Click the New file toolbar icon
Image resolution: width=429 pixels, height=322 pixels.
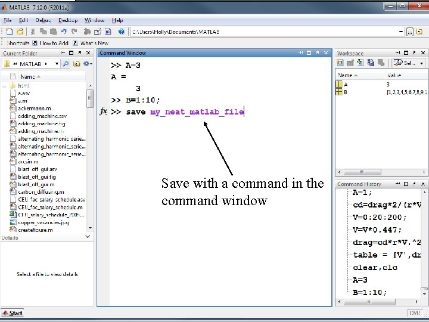click(x=10, y=32)
